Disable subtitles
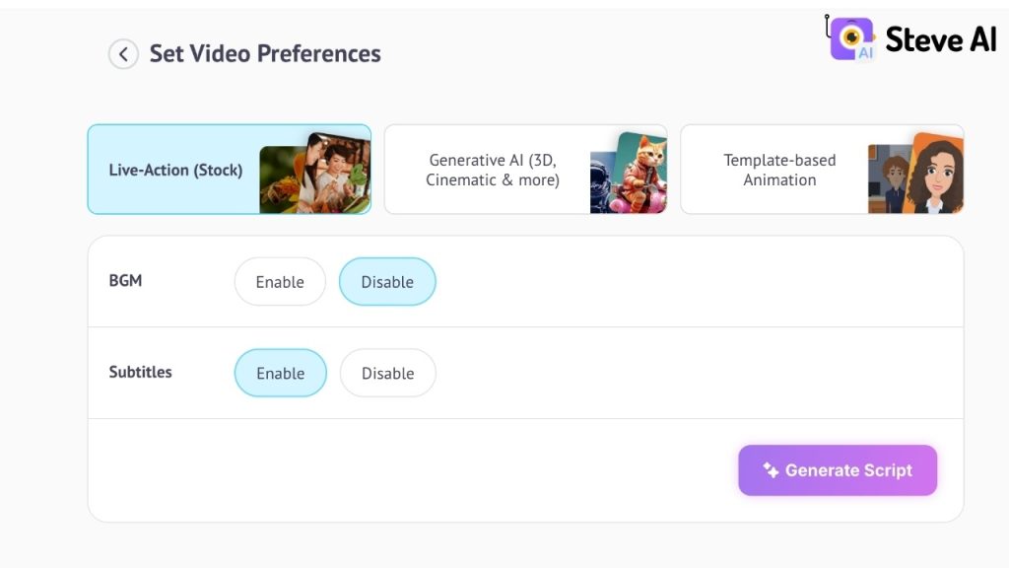This screenshot has width=1009, height=568. (387, 373)
